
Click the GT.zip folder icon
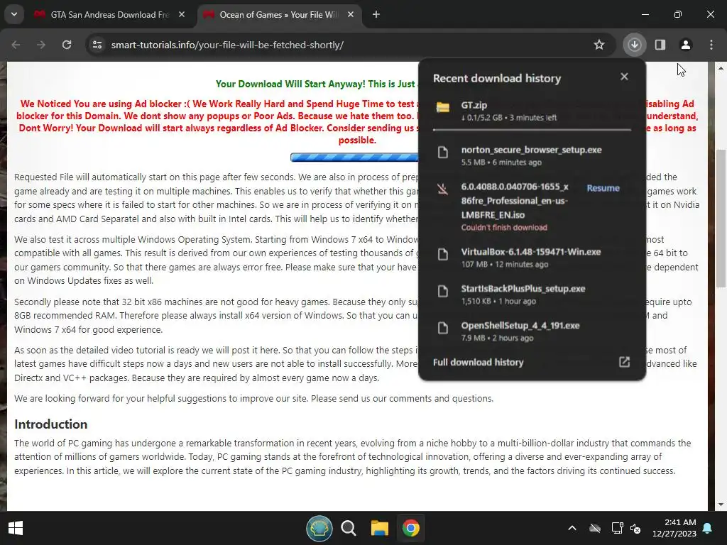point(443,108)
